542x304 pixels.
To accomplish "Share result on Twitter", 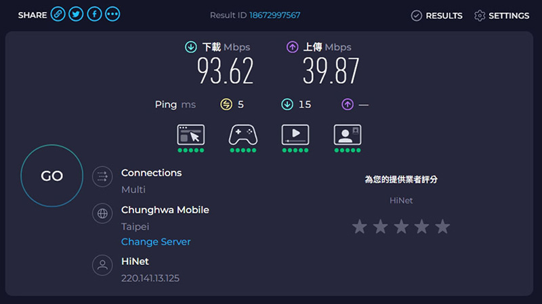I will pyautogui.click(x=77, y=15).
